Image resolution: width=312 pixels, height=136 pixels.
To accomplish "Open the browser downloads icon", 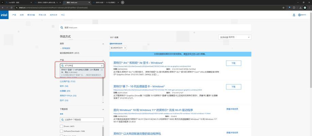I will click(300, 7).
